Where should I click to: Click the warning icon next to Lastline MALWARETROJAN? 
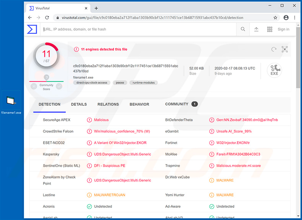coord(89,195)
